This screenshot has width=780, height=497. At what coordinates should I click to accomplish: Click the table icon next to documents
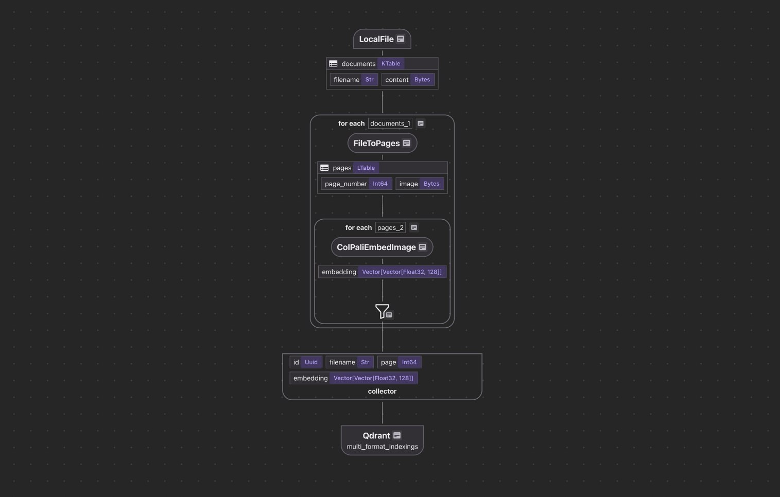pyautogui.click(x=333, y=64)
